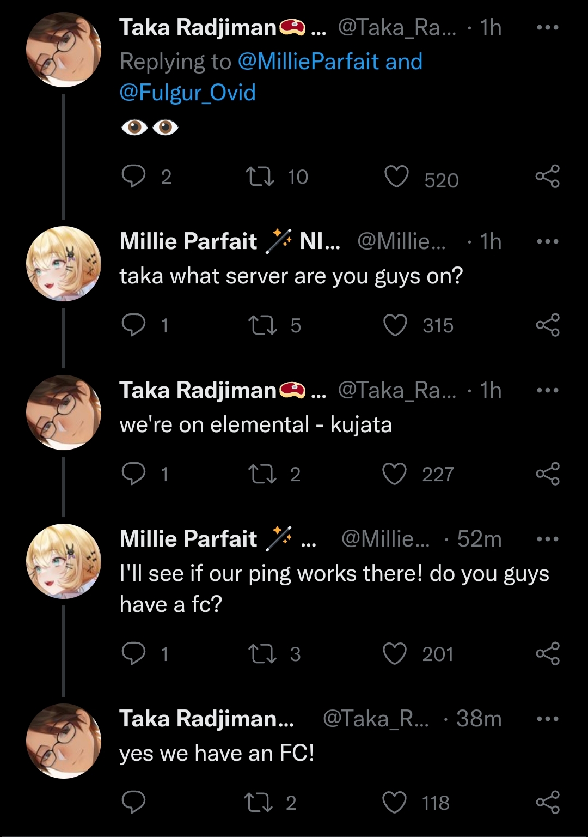588x837 pixels.
Task: Open Millie Parfait's avatar on 'what server' tweet
Action: coord(64,264)
